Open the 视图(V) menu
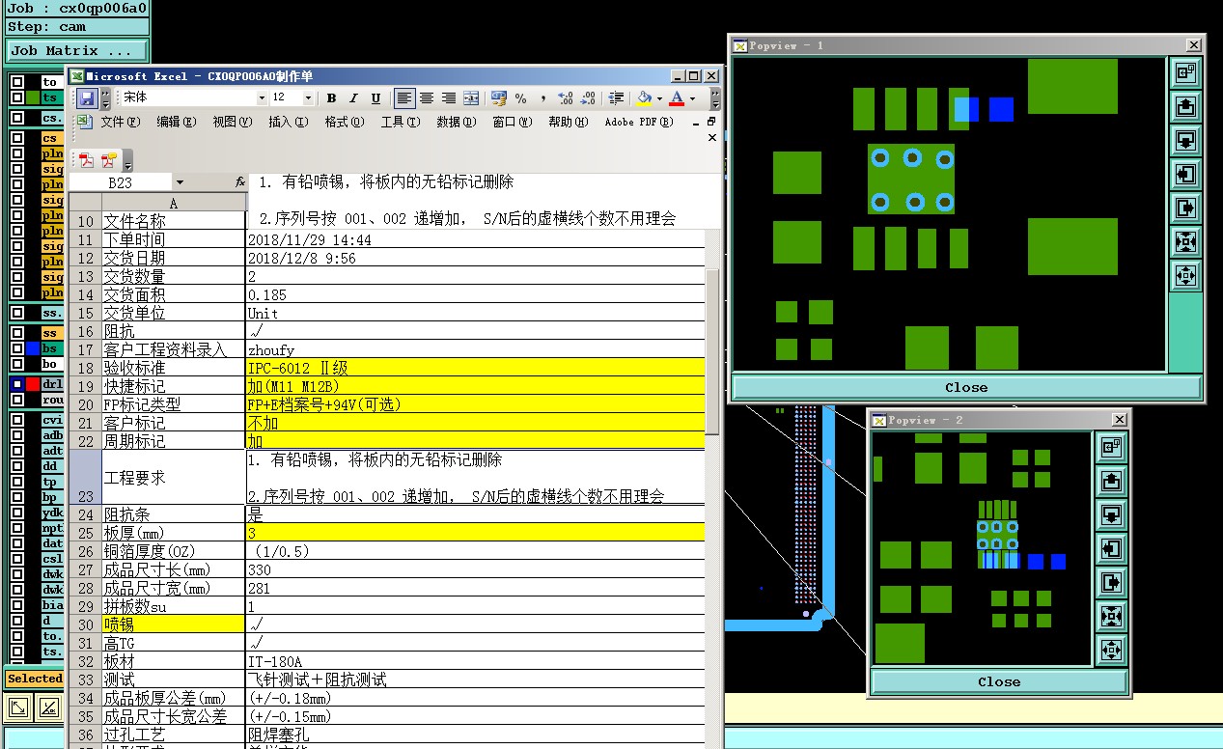This screenshot has width=1223, height=749. coord(232,122)
